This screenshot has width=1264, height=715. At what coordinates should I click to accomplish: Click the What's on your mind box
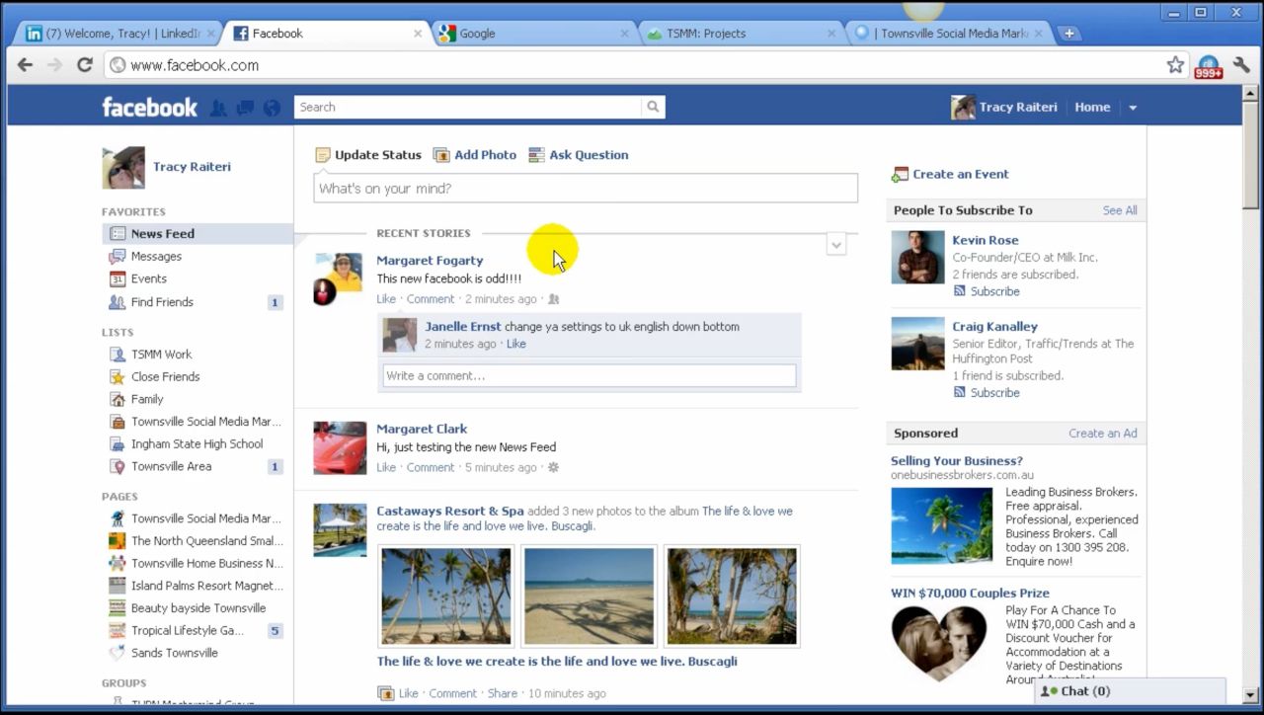[586, 189]
